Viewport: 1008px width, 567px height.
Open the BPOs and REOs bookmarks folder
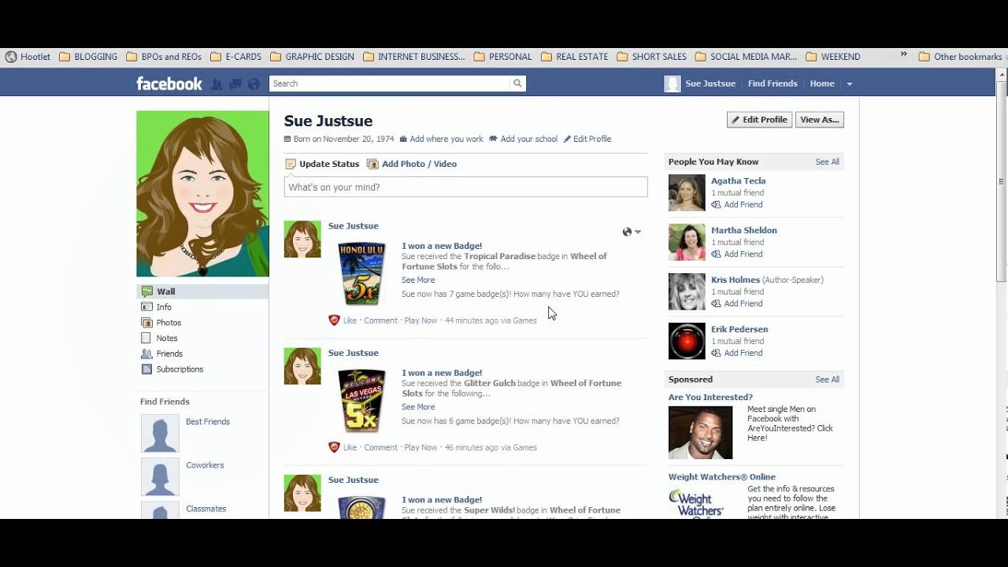click(164, 57)
